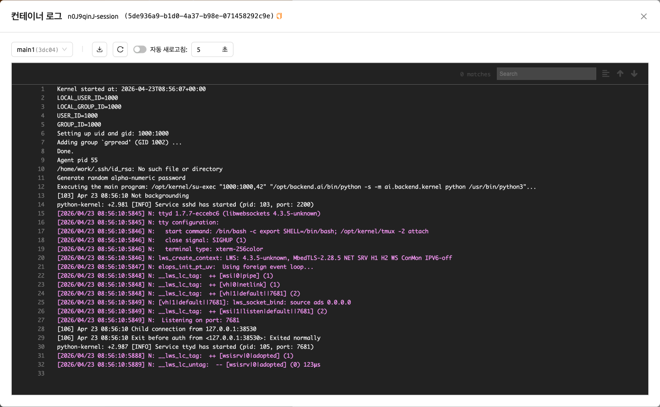Image resolution: width=660 pixels, height=407 pixels.
Task: Click the 'Kernel started at' log line
Action: click(131, 89)
